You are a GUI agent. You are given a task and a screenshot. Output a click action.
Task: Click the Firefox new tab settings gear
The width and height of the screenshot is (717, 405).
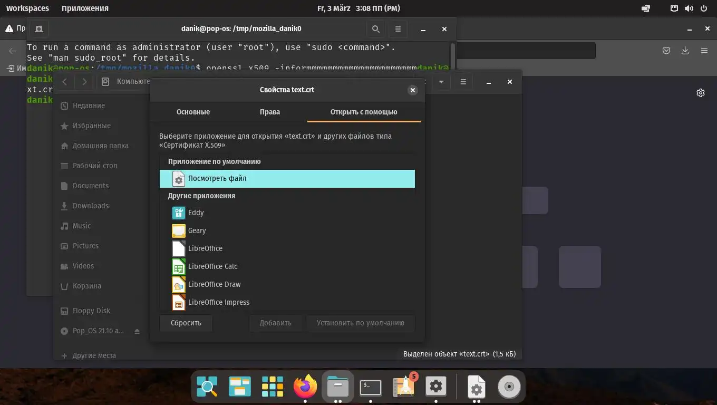[x=700, y=93]
